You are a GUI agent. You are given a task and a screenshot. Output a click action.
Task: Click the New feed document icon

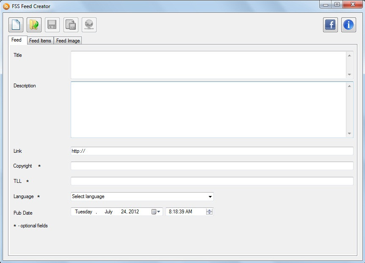point(16,25)
